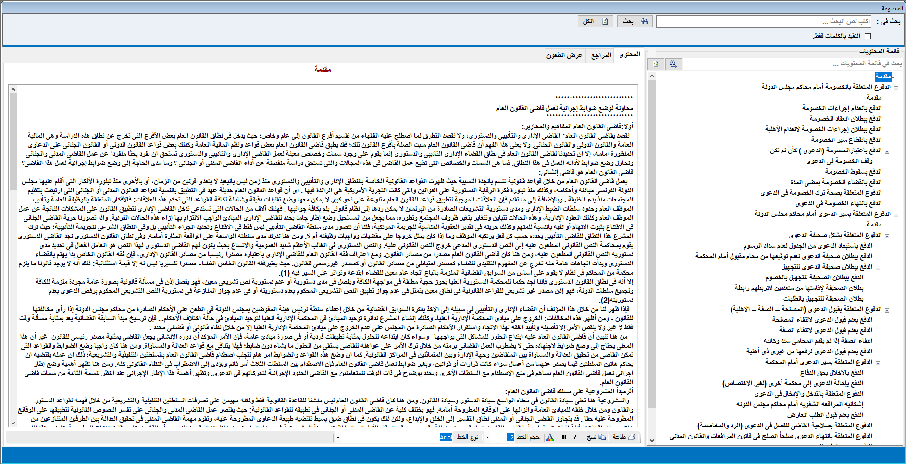
Task: Click document text scrollbar up arrow
Action: tap(13, 89)
